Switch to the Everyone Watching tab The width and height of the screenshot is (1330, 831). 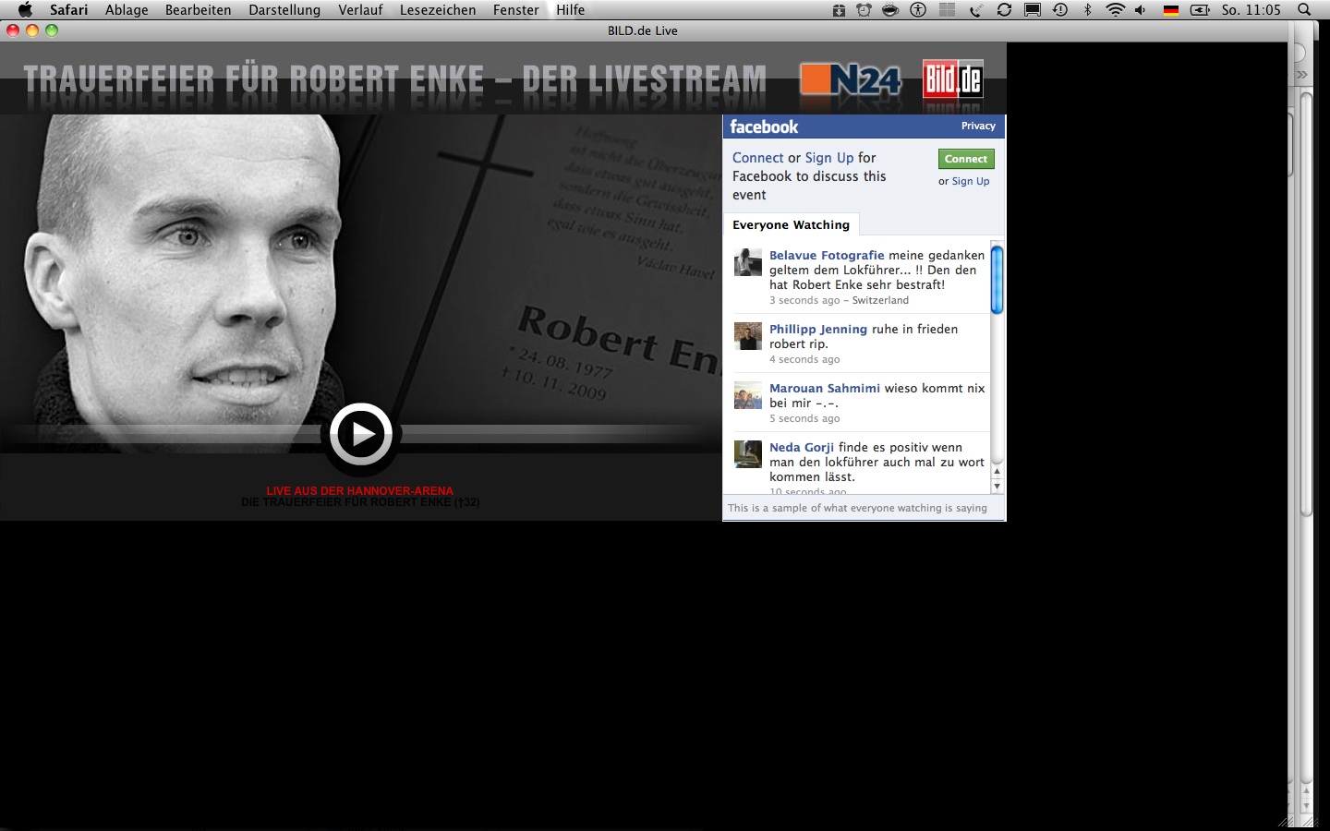click(791, 224)
